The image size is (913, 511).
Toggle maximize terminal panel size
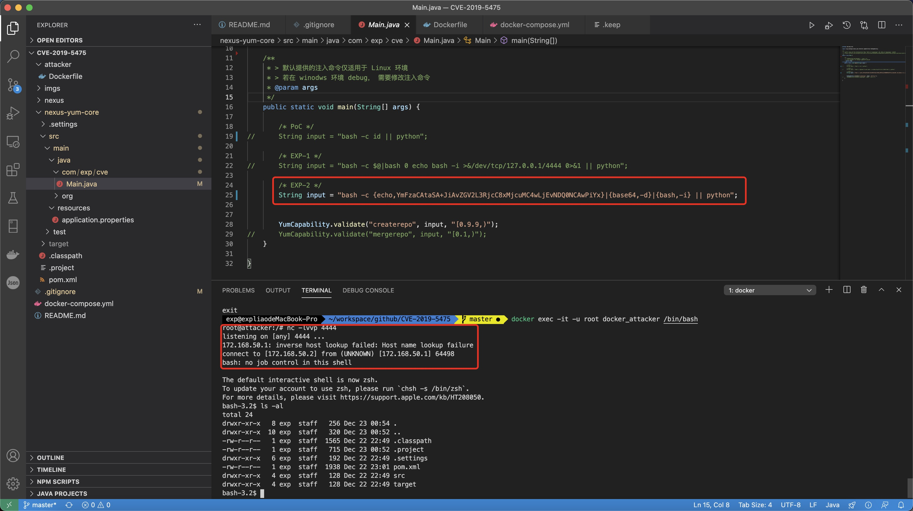[x=881, y=290]
